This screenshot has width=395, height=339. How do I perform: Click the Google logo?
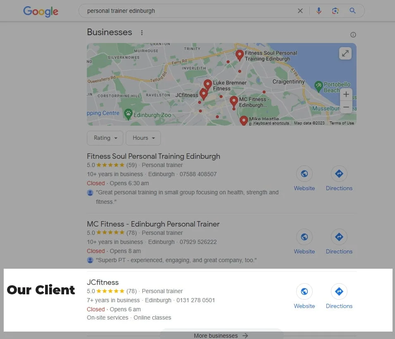click(41, 11)
